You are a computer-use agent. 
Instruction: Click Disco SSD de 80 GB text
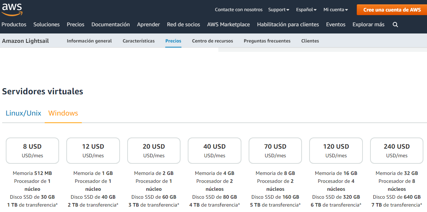pos(215,197)
